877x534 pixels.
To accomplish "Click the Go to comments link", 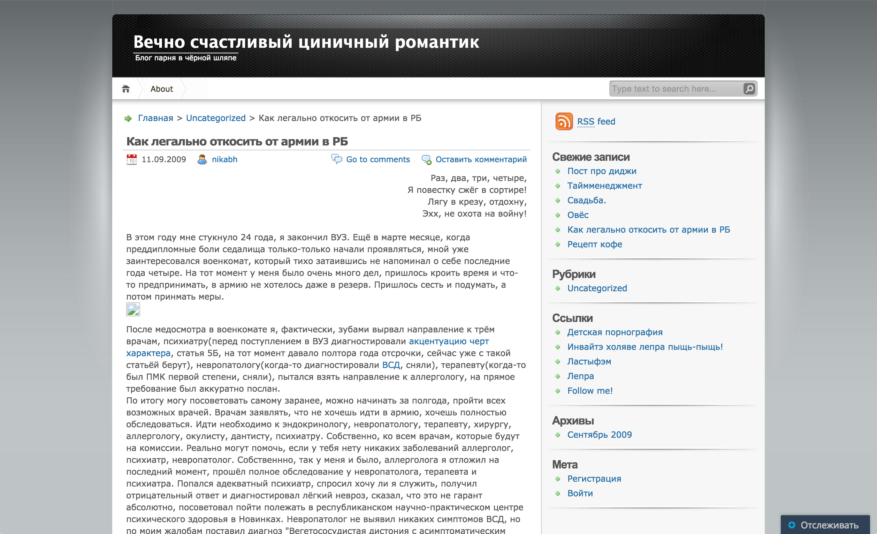I will pos(378,159).
